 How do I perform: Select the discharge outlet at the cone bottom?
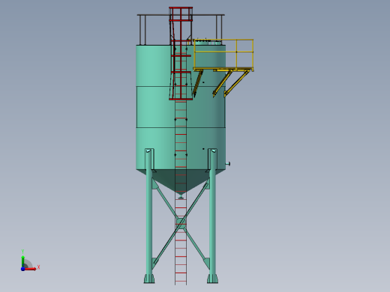[181, 196]
